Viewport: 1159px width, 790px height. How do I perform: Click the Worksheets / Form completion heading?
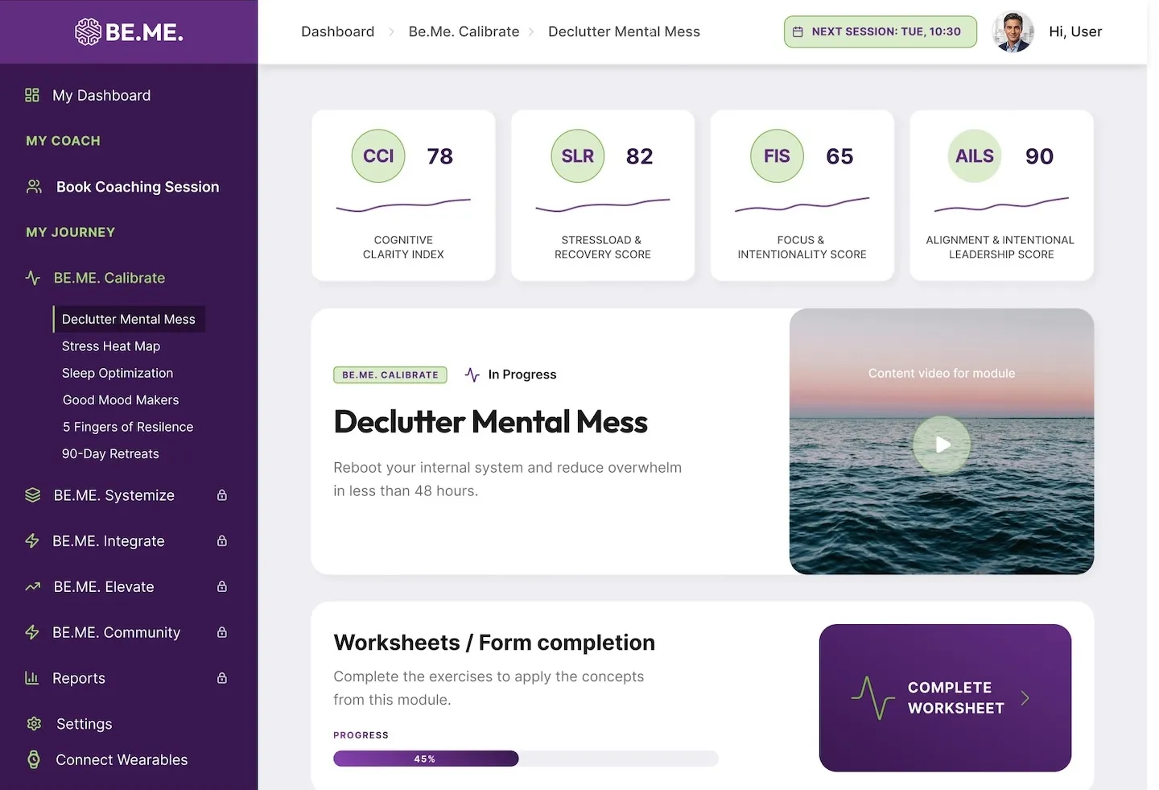pyautogui.click(x=494, y=643)
